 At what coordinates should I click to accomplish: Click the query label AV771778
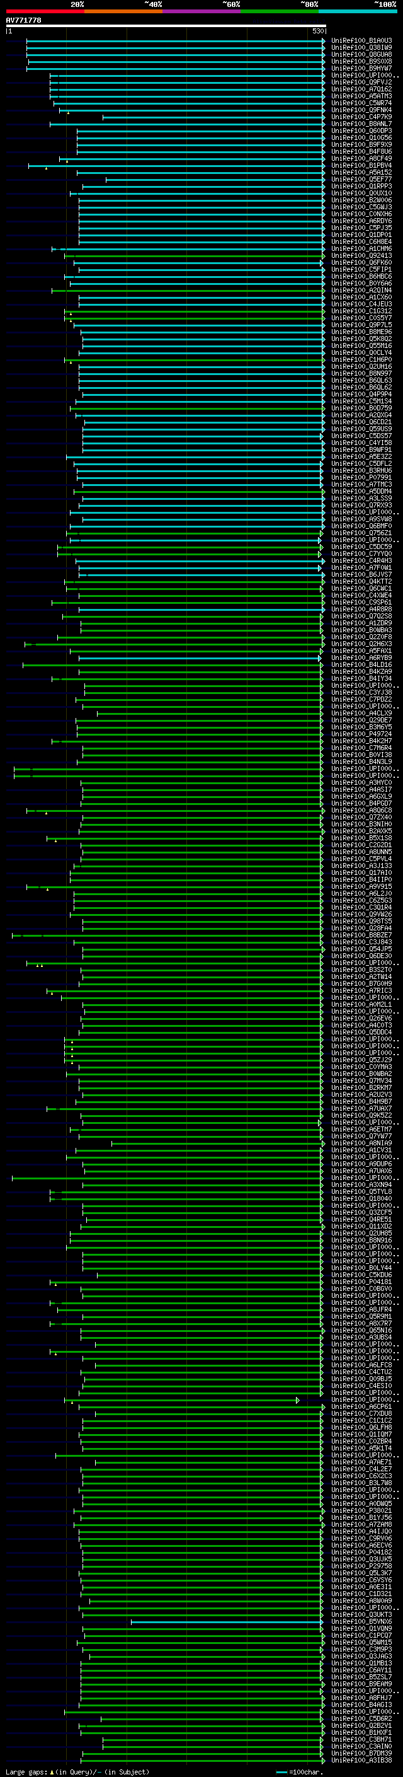23,20
